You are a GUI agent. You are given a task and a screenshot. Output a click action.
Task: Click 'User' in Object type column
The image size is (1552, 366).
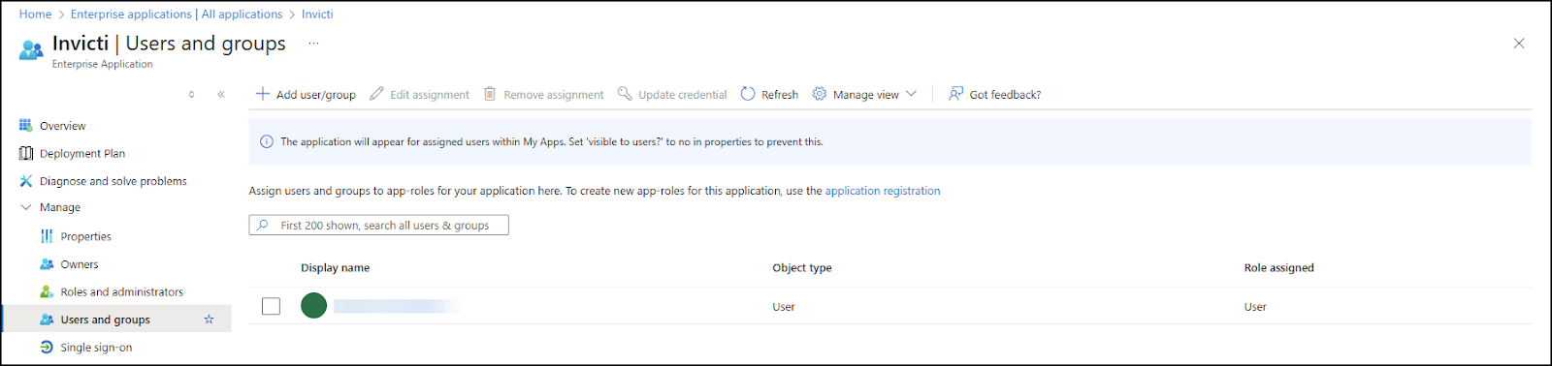(x=784, y=307)
